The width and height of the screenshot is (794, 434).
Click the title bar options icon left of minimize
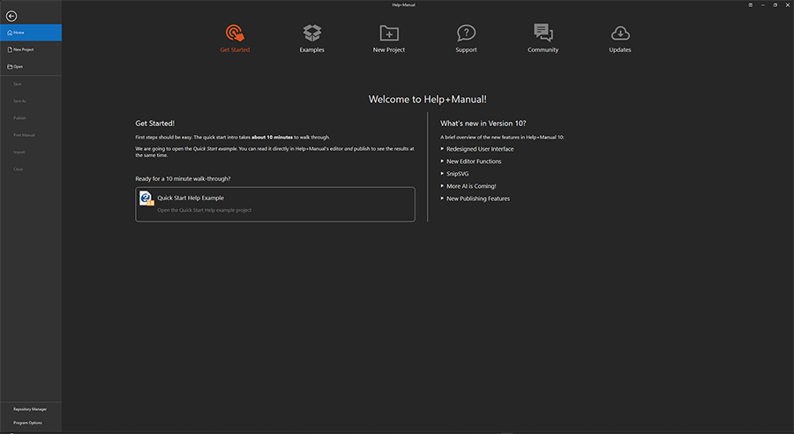[751, 5]
